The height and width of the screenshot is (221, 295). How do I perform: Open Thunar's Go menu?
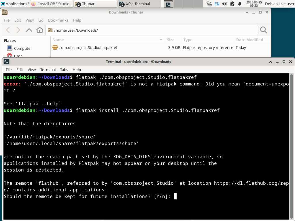pos(41,20)
